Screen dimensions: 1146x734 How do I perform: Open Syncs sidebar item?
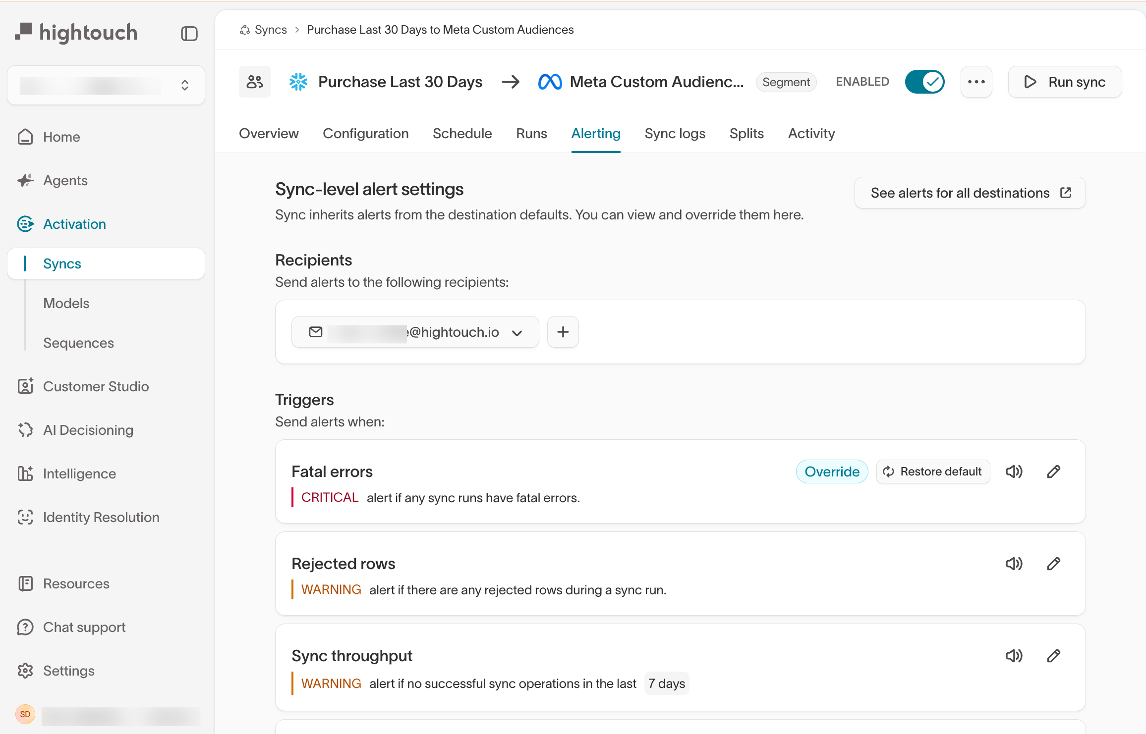pos(106,263)
